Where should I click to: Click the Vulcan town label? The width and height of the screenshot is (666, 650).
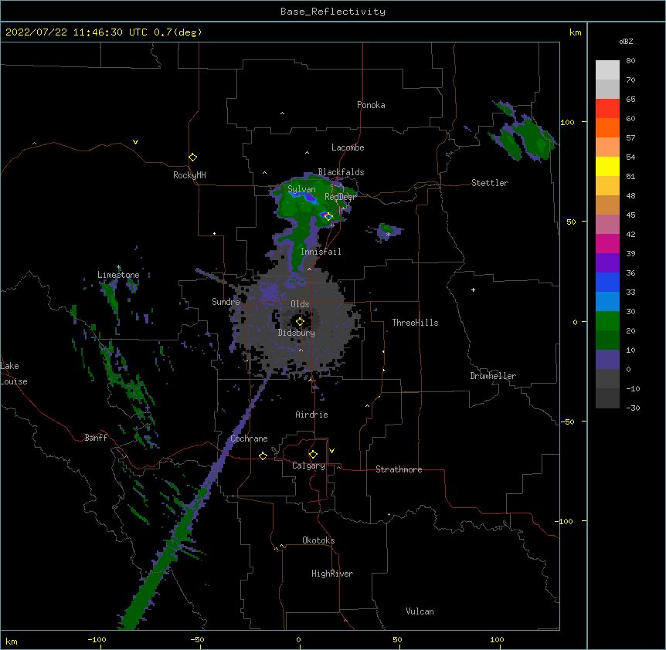pyautogui.click(x=420, y=611)
